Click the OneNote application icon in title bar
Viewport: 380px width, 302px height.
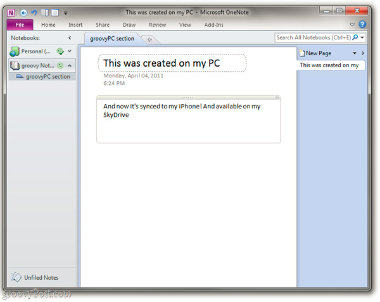11,13
